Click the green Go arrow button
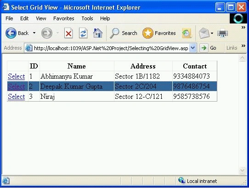 click(x=204, y=48)
